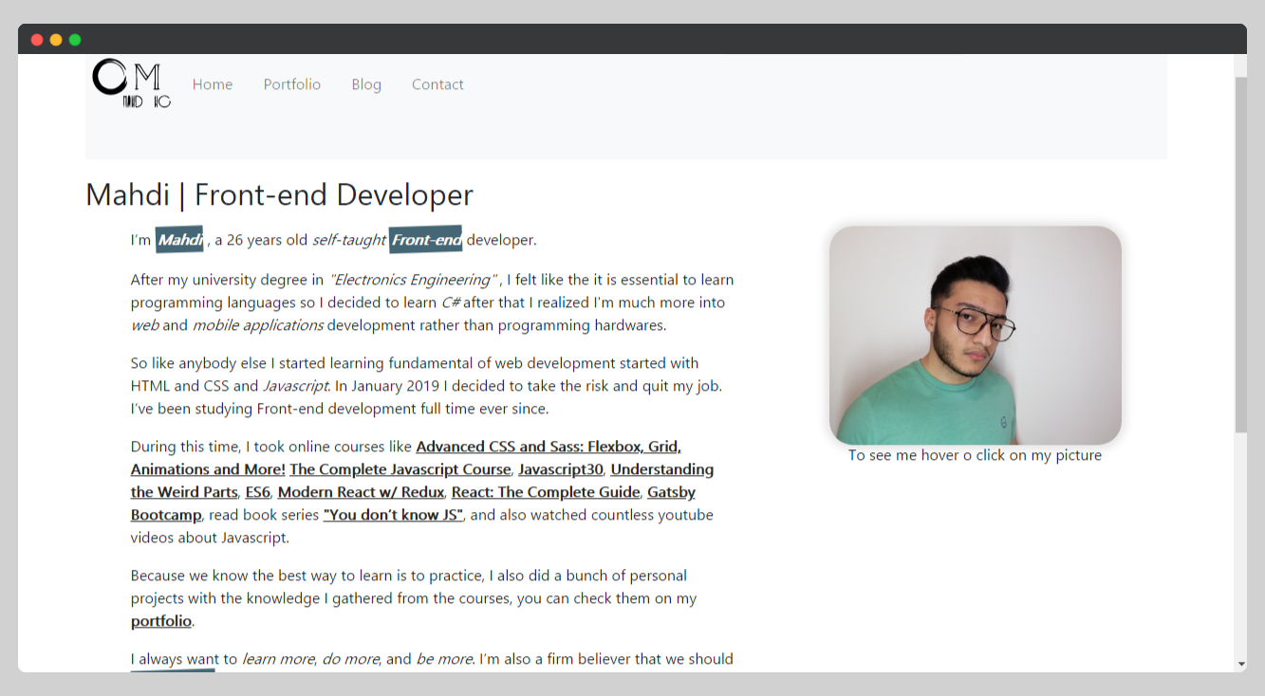This screenshot has width=1265, height=696.
Task: Go to the Portfolio page in navbar
Action: (x=292, y=84)
